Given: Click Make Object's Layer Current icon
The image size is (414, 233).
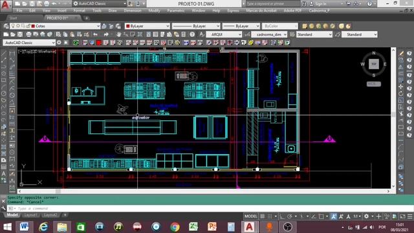Looking at the screenshot, I should (104, 26).
